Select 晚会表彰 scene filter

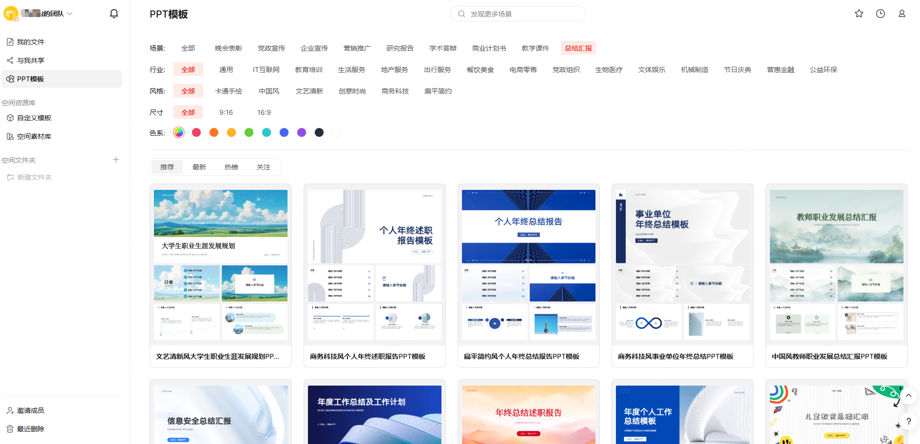(x=229, y=48)
